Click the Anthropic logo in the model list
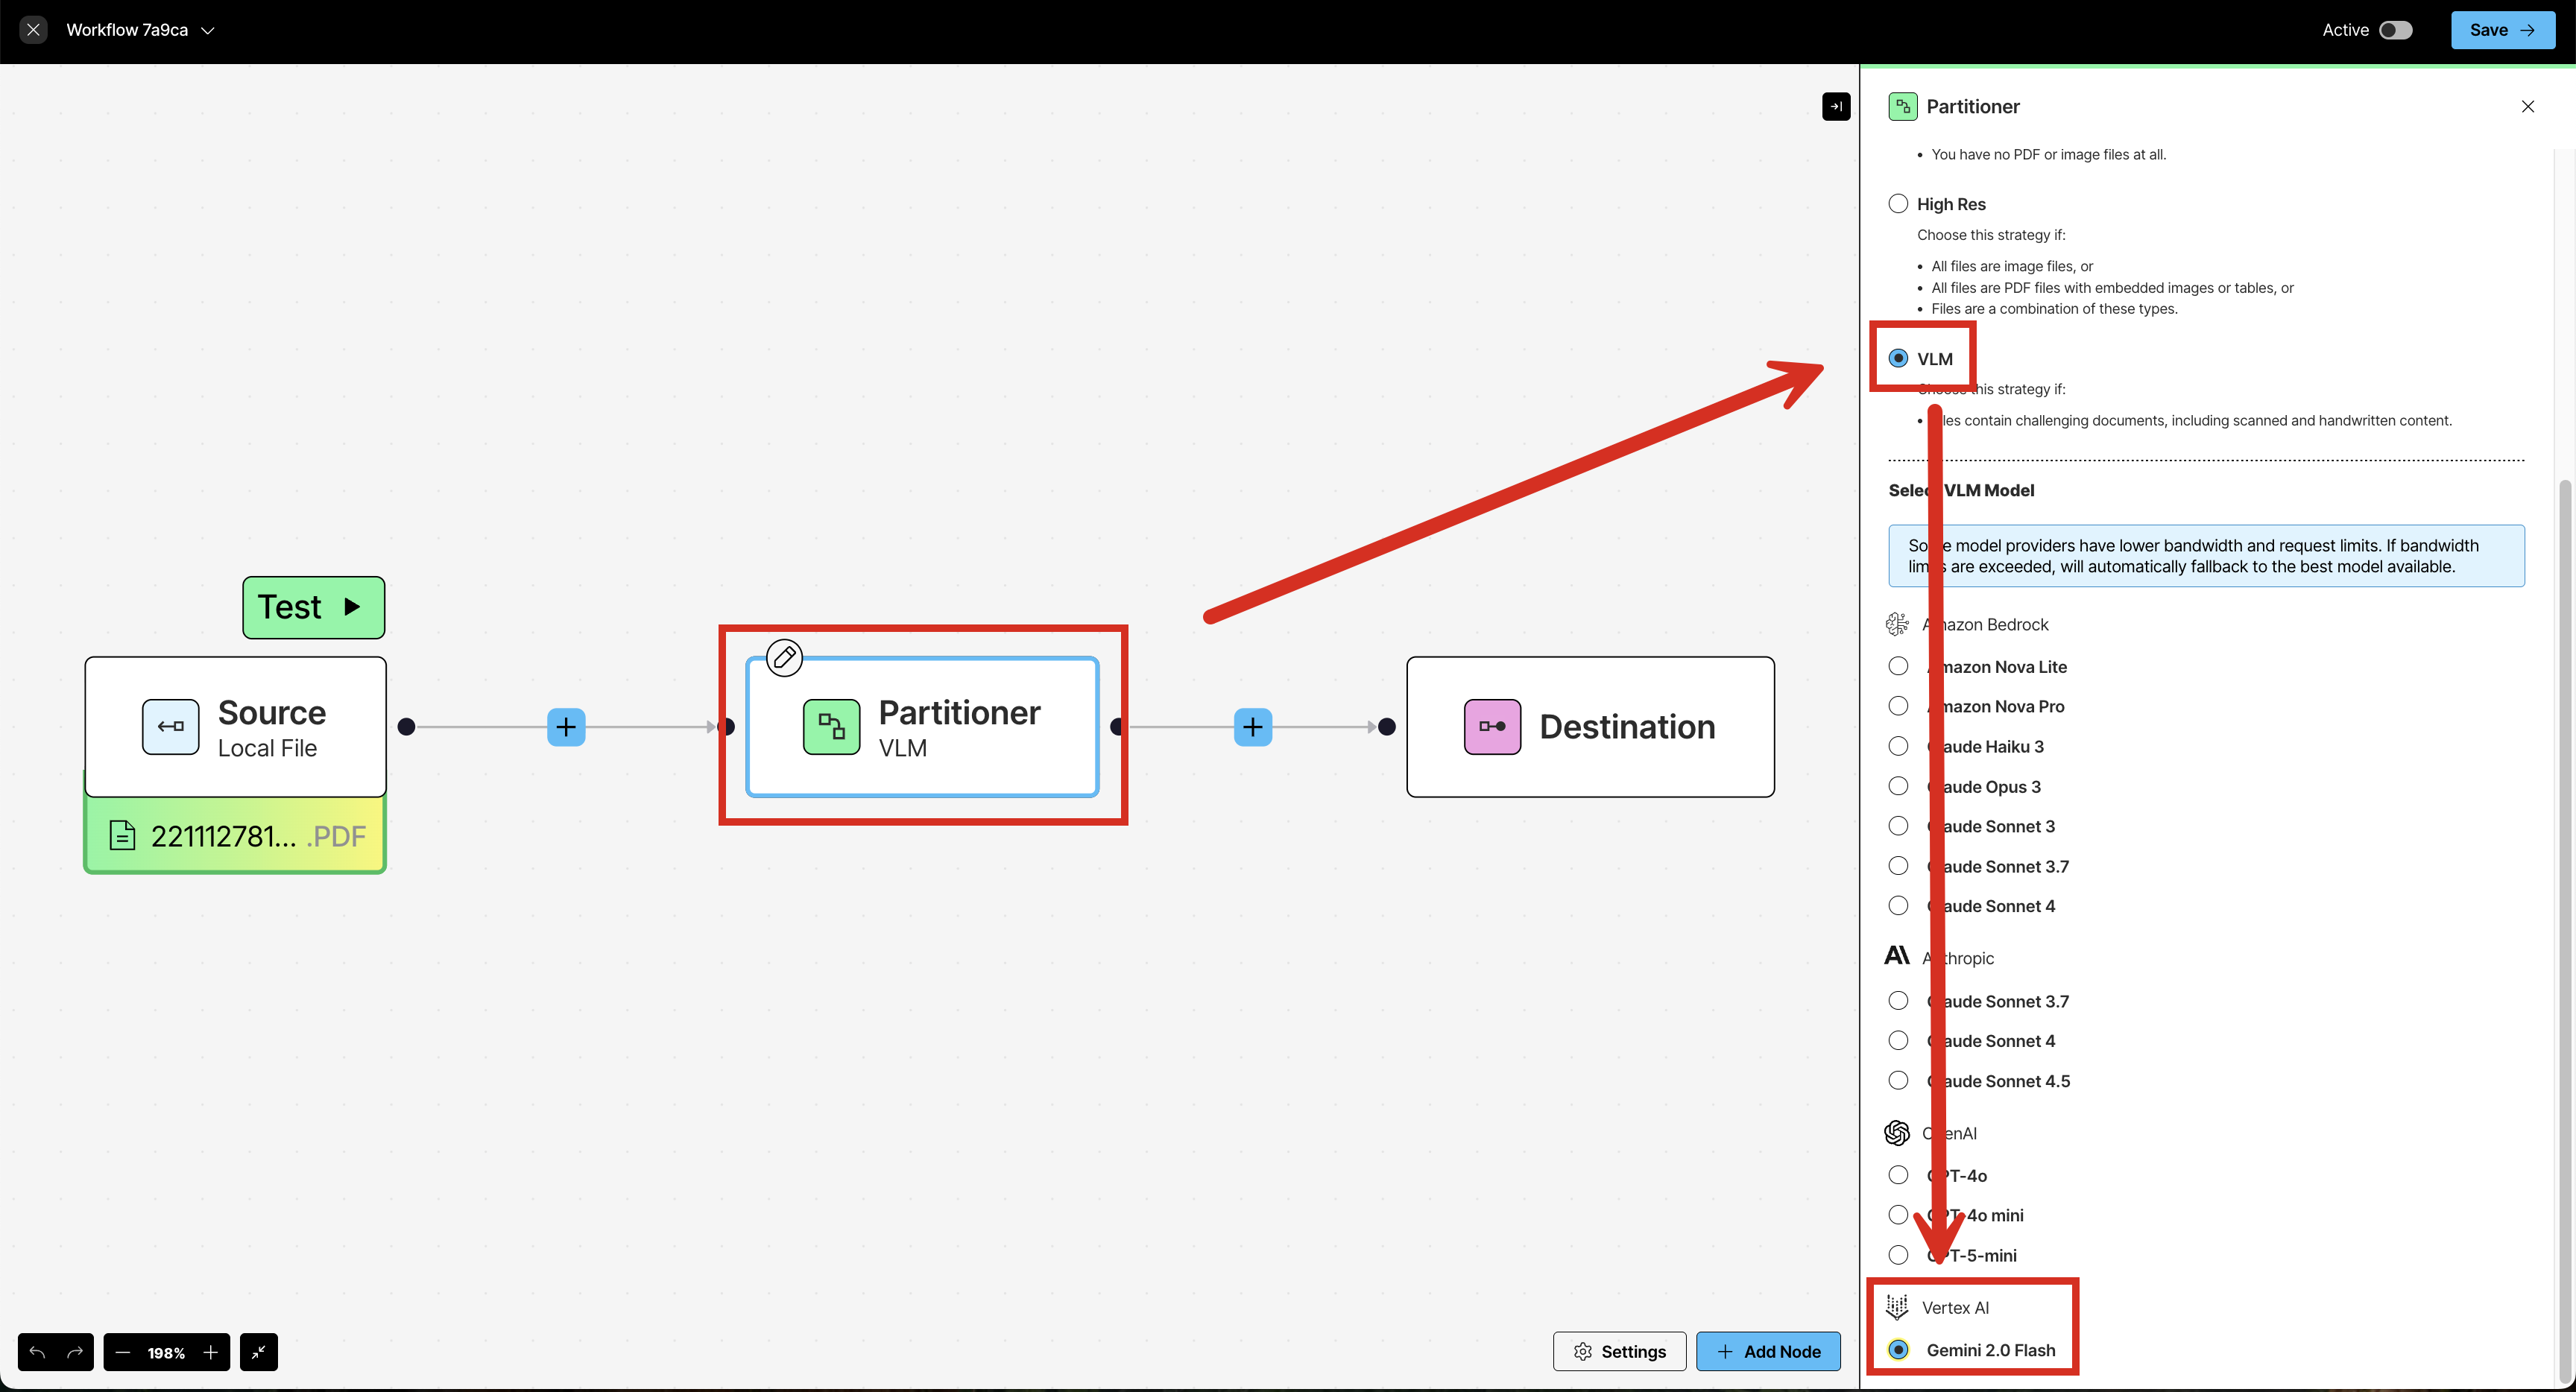Screen dimensions: 2576x1392 point(1897,955)
